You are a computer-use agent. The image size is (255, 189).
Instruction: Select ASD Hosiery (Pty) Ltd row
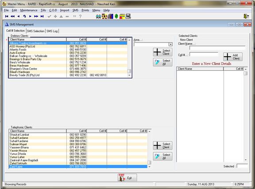pos(68,46)
